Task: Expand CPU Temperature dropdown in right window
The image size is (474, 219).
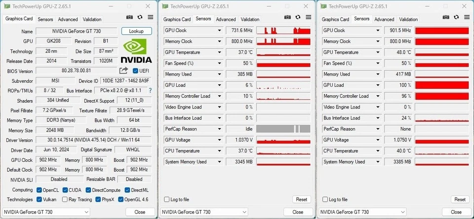Action: (378, 151)
